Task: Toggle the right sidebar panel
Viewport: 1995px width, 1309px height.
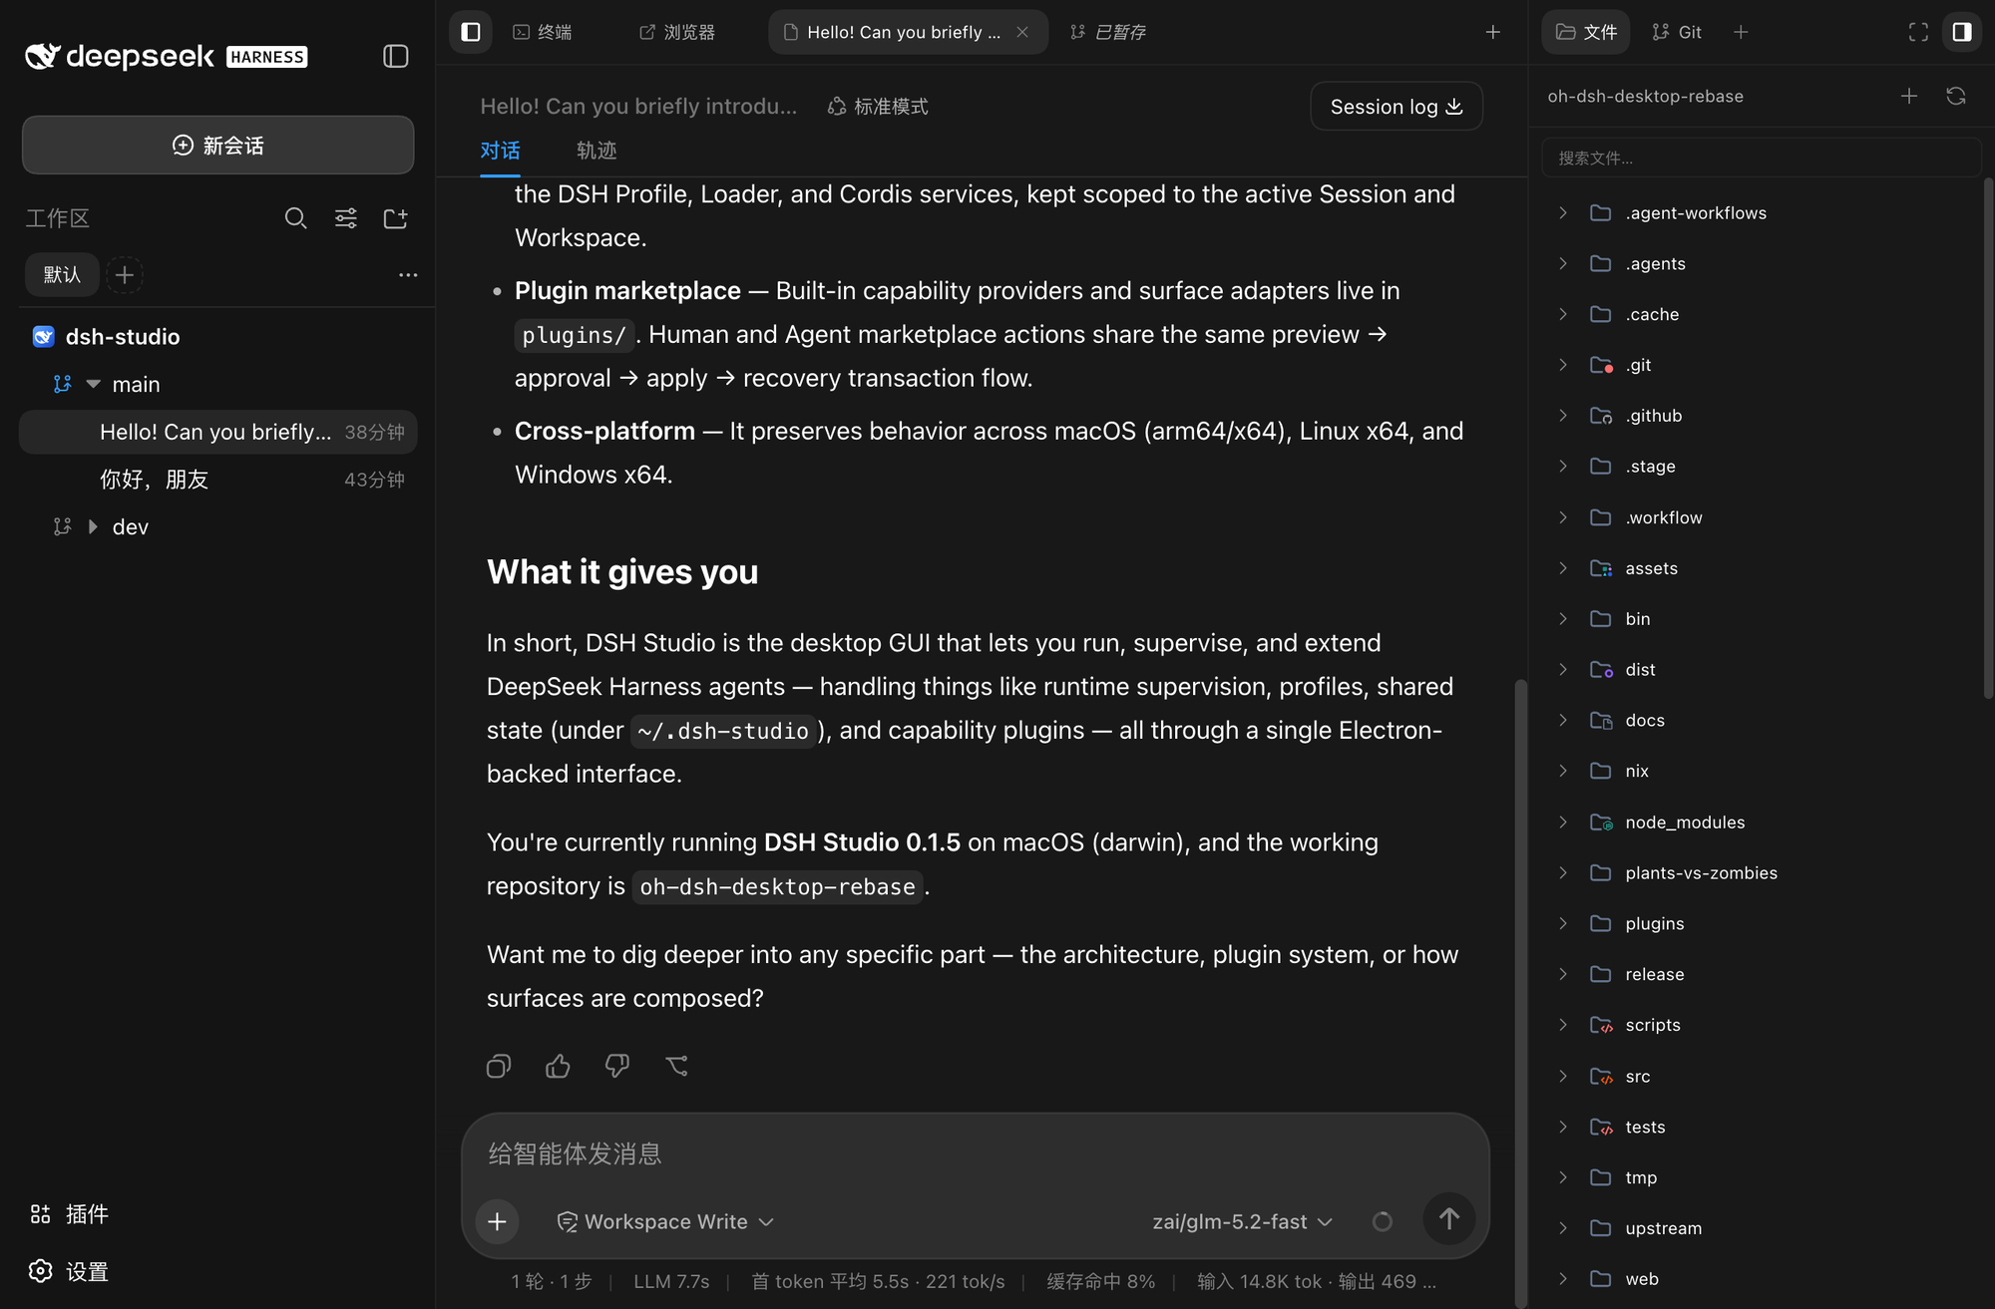Action: [1962, 32]
